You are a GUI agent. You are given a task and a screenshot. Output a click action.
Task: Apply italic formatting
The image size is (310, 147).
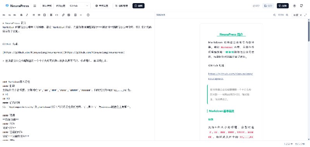[x=27, y=15]
